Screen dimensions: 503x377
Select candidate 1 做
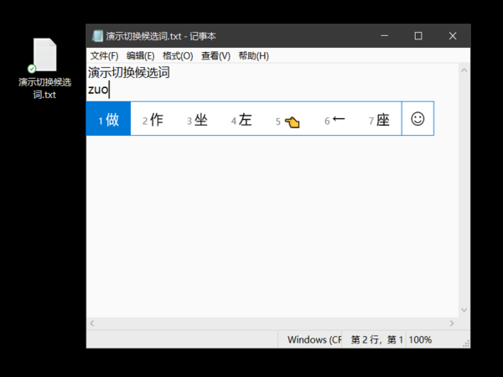(108, 119)
